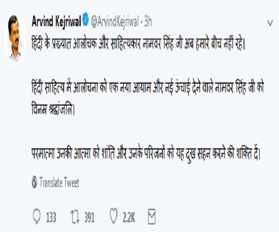
Task: Click tweet line starting "परमात्मा उनकी आत्मा"
Action: point(146,153)
